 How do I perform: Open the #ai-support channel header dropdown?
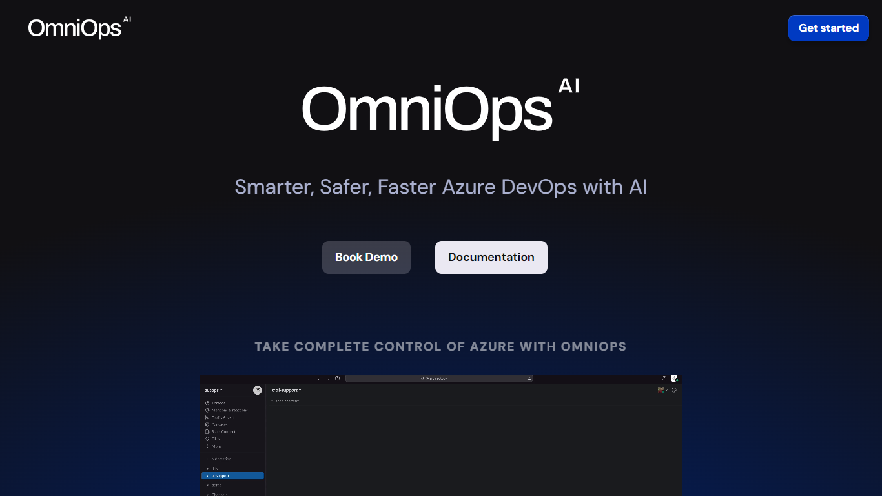click(287, 390)
